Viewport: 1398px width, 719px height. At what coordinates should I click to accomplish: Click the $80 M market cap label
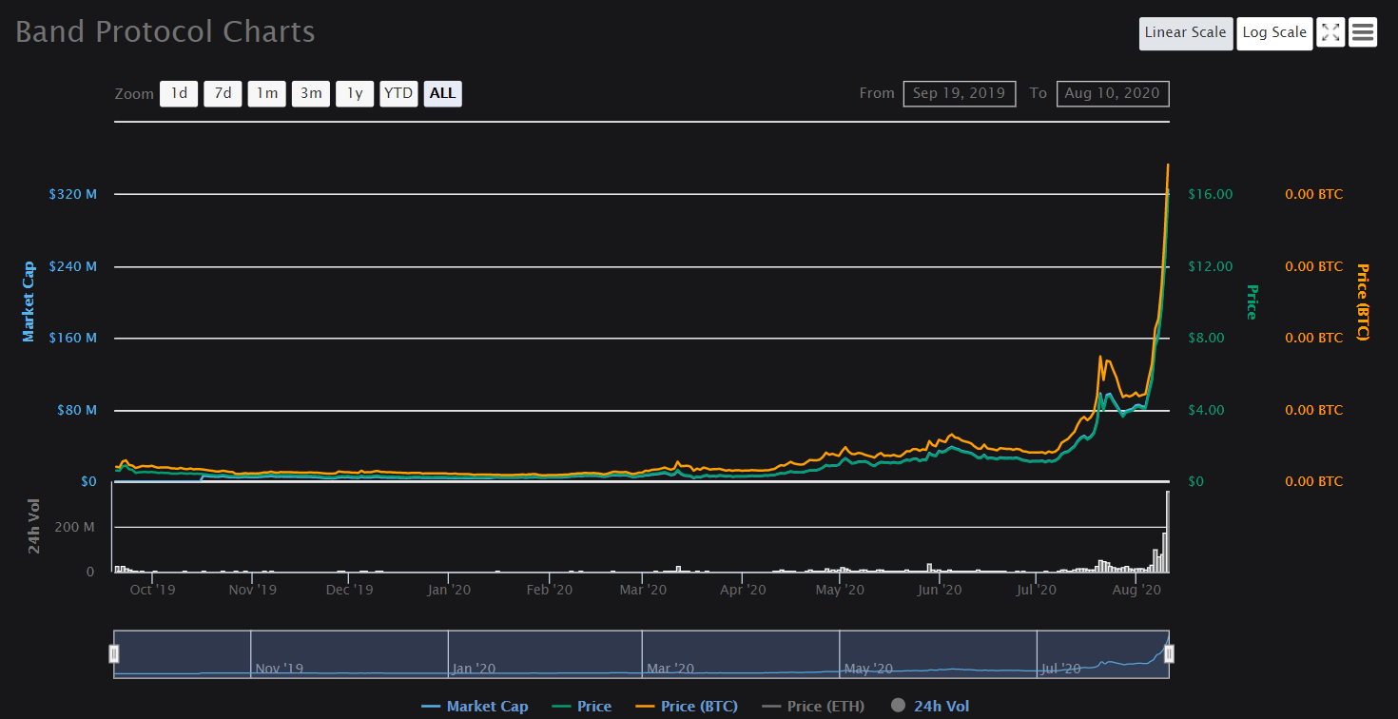click(x=77, y=410)
